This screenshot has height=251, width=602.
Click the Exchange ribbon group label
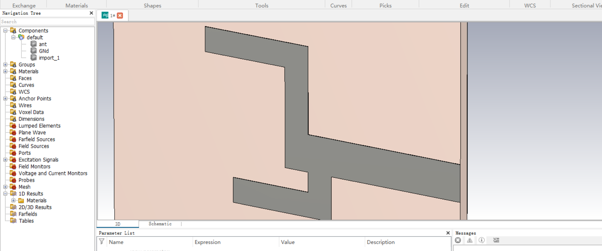point(24,5)
